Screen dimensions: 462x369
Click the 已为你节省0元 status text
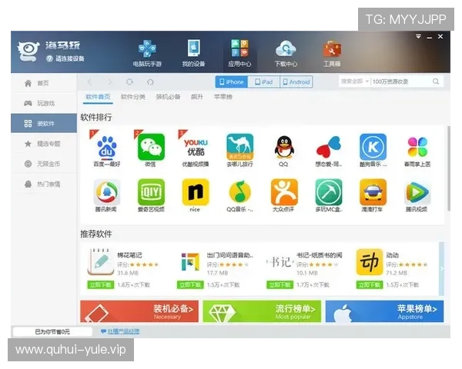tap(52, 331)
